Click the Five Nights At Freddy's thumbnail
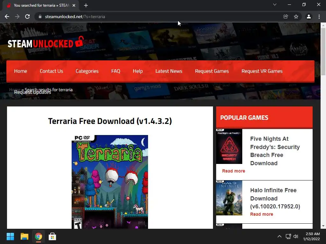This screenshot has height=244, width=326. [229, 146]
